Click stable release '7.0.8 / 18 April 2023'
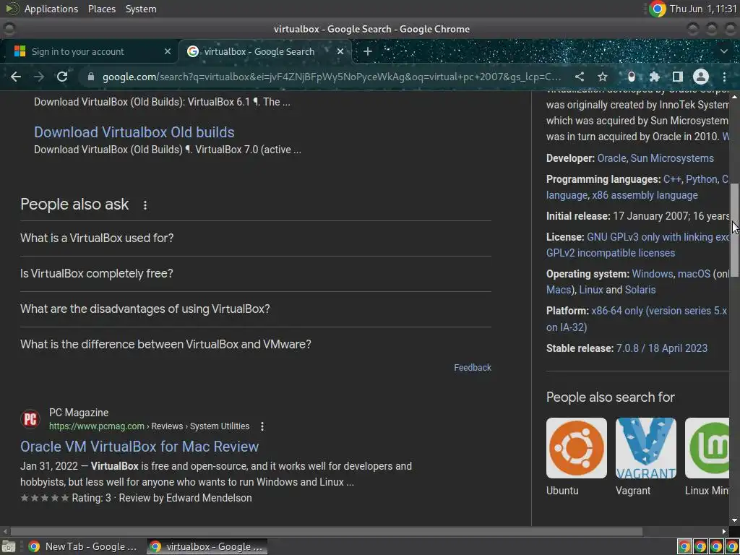Image resolution: width=740 pixels, height=555 pixels. [x=662, y=348]
